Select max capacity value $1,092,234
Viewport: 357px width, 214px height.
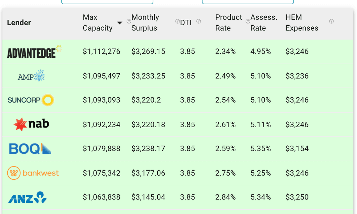pos(101,125)
